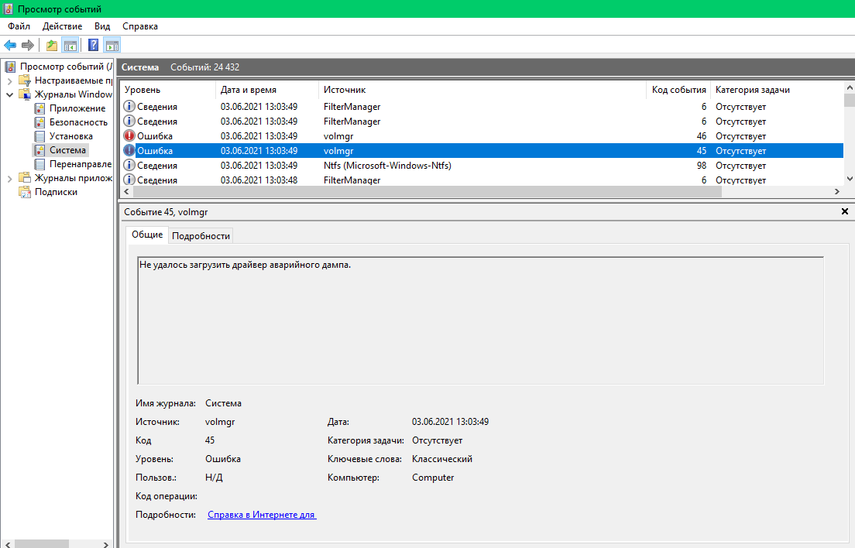Screen dimensions: 855x548
Task: Toggle the console tree toolbar icon
Action: [x=70, y=45]
